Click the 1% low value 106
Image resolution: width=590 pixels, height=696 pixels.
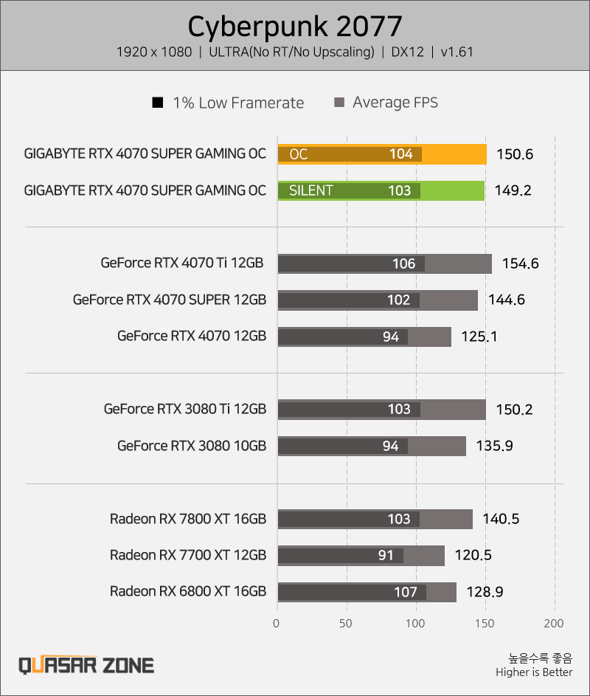point(403,263)
